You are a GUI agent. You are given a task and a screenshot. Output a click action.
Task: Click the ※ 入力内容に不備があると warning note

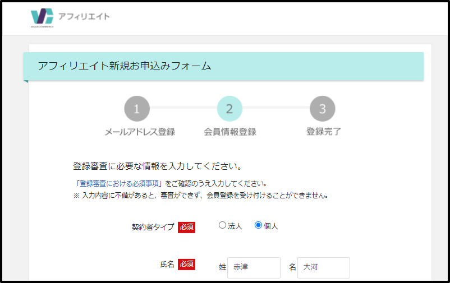(x=200, y=196)
